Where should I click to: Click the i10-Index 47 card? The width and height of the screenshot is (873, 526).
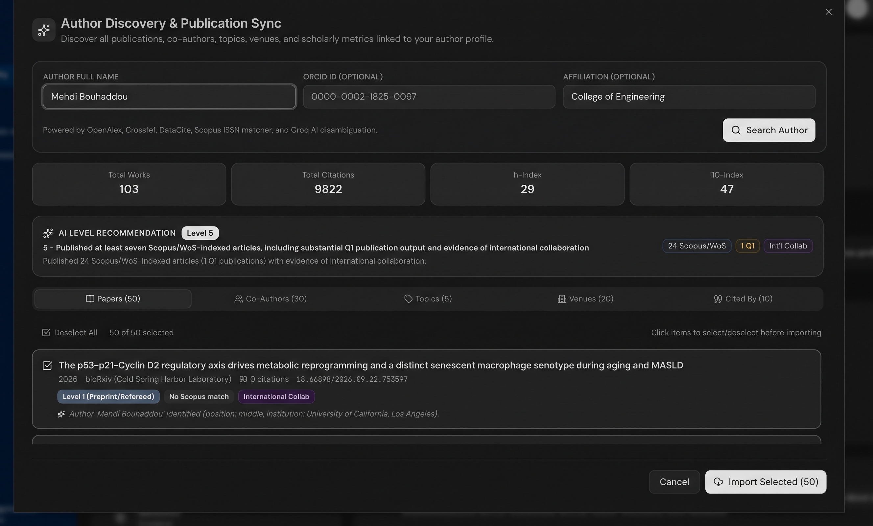click(726, 184)
